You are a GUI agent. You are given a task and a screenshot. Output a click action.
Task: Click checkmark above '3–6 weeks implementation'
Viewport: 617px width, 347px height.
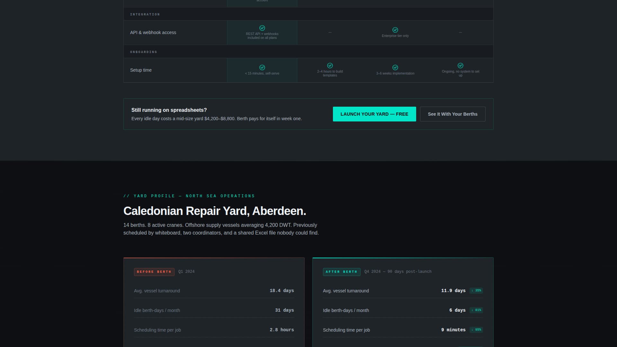pos(395,67)
